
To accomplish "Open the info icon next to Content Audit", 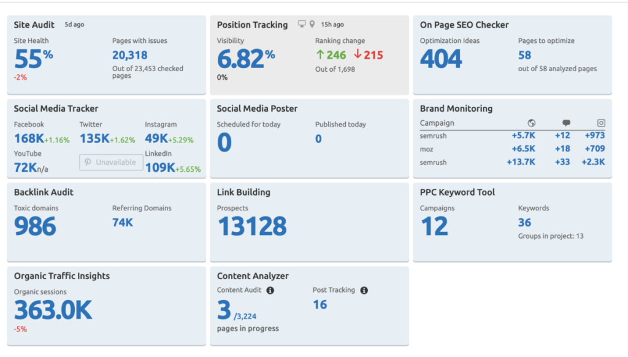I will tap(270, 290).
